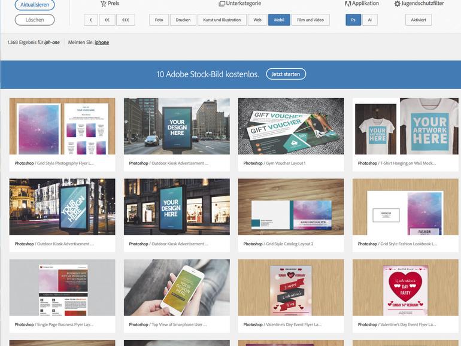This screenshot has width=461, height=346.
Task: Toggle the Ps application filter
Action: click(x=353, y=20)
